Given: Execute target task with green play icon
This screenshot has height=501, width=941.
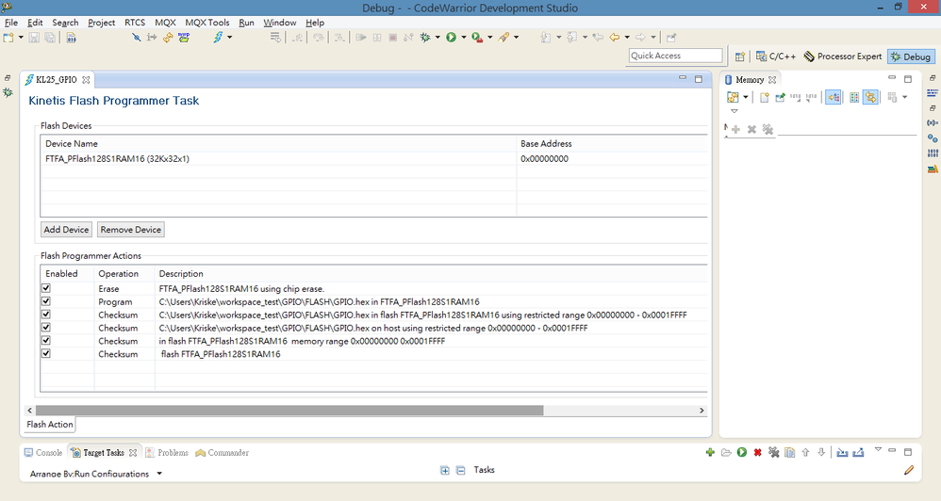Looking at the screenshot, I should [x=742, y=452].
